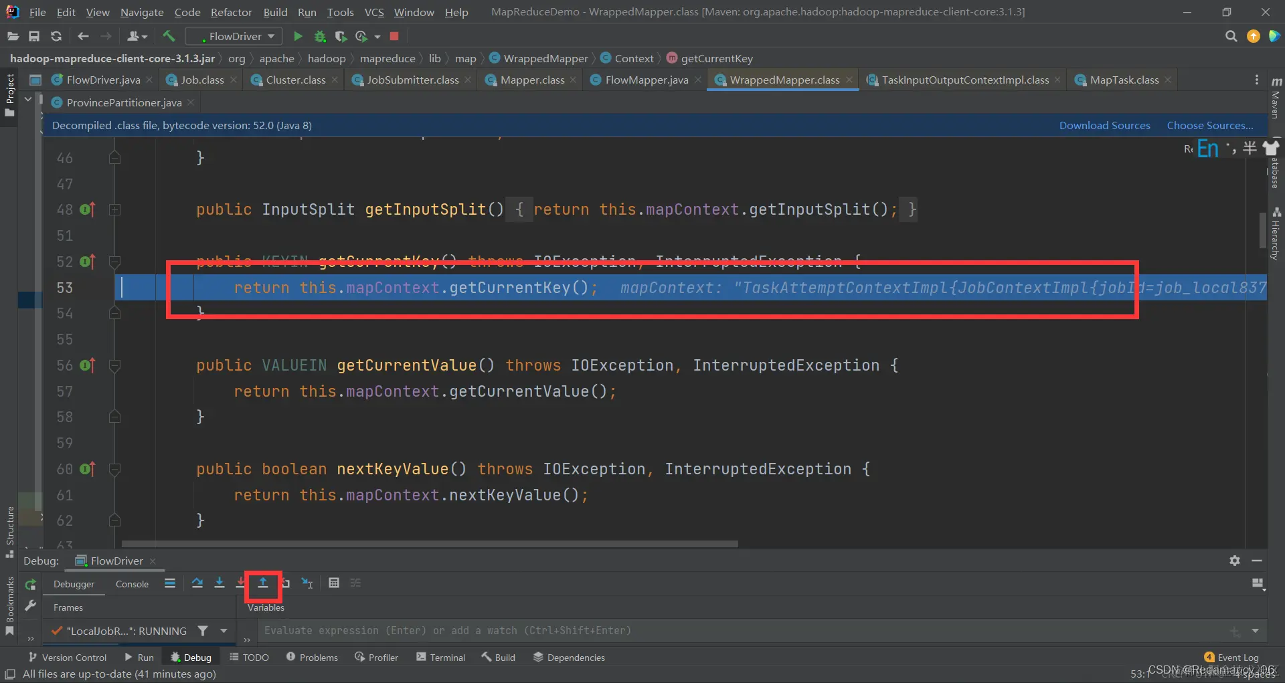
Task: Click the Step Out debug icon
Action: coord(263,583)
